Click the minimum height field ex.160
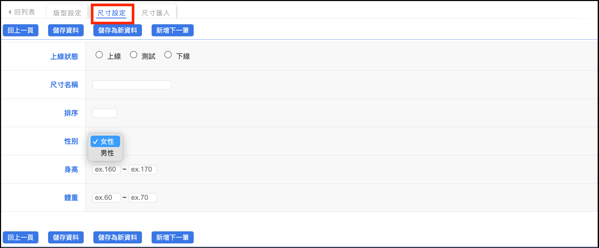 tap(106, 170)
